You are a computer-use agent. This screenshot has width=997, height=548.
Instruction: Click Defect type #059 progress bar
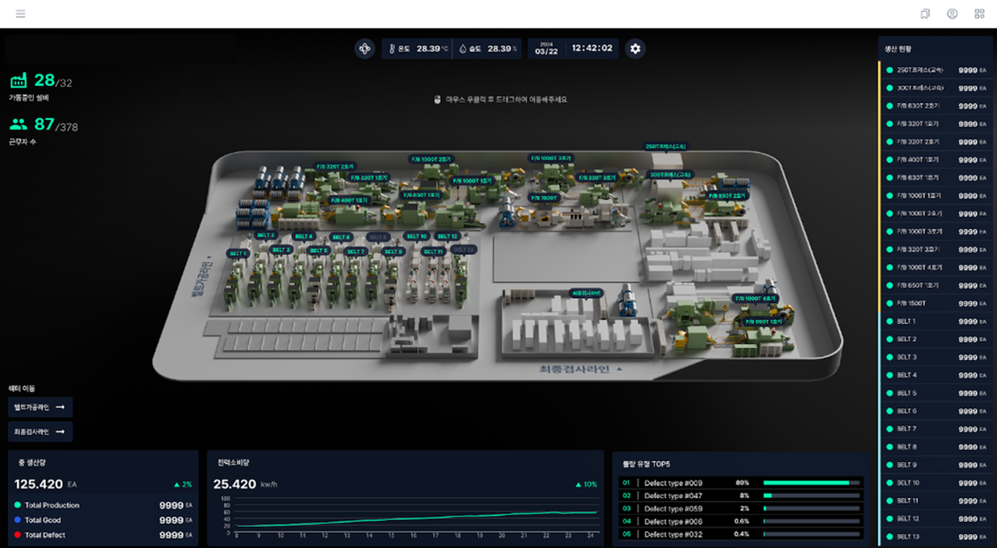click(811, 509)
